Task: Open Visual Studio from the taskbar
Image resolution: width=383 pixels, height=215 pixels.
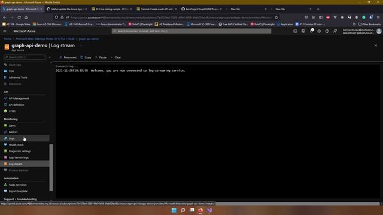Action: 209,210
